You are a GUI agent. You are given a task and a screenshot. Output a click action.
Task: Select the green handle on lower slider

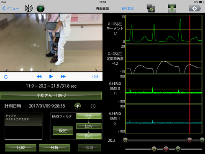(178, 149)
